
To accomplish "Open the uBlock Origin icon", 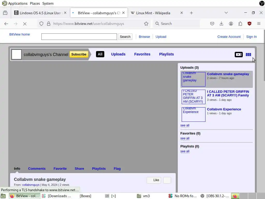I will (x=249, y=24).
